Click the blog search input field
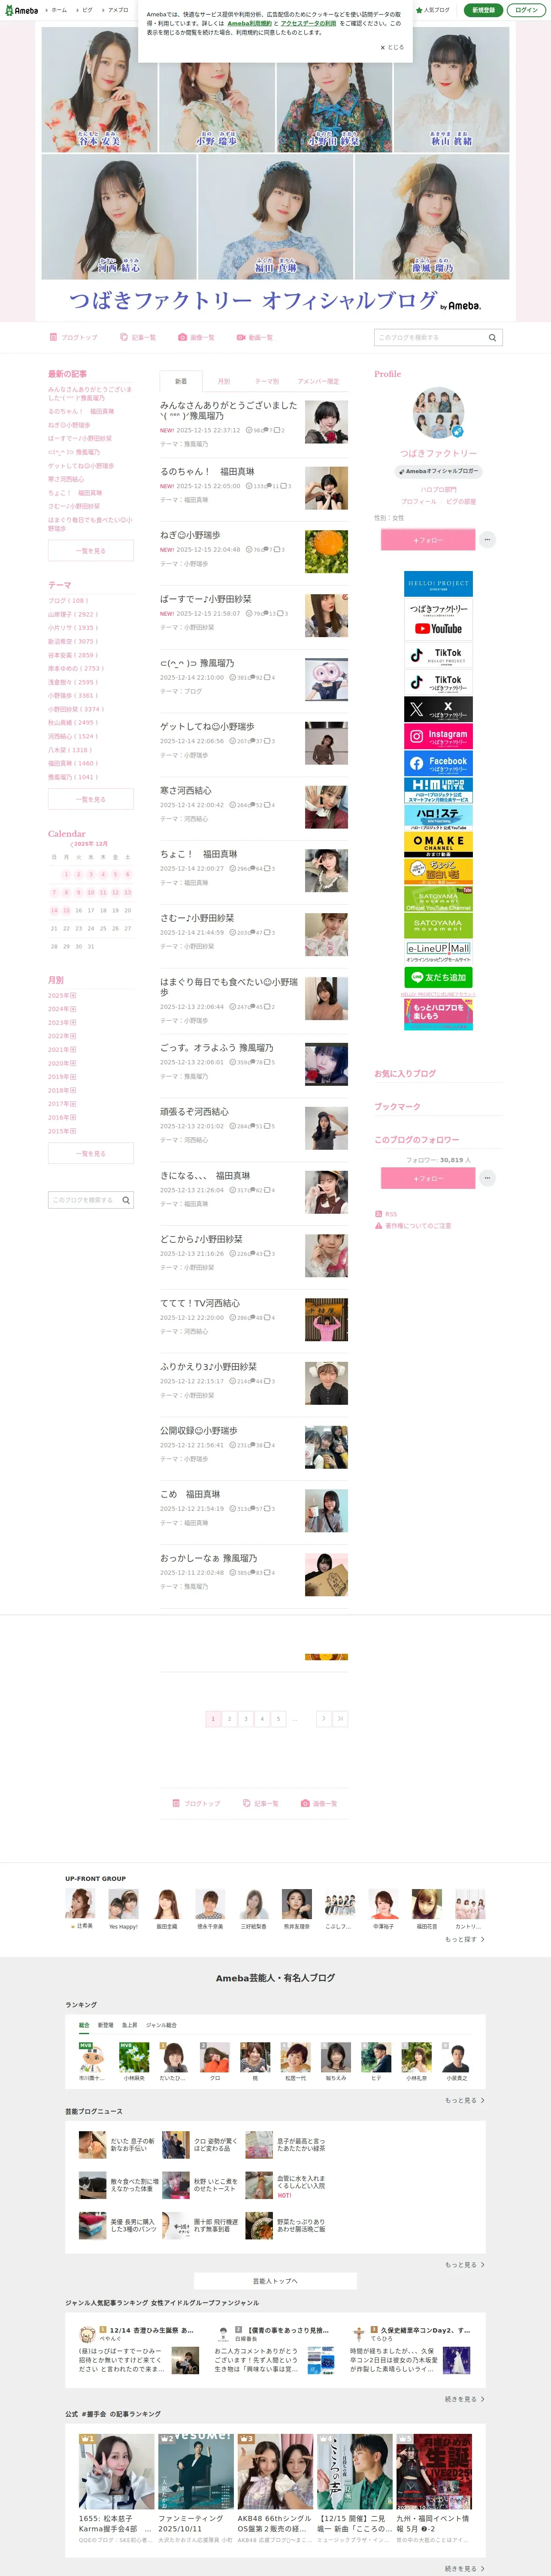Viewport: 551px width, 2576px height. (430, 338)
